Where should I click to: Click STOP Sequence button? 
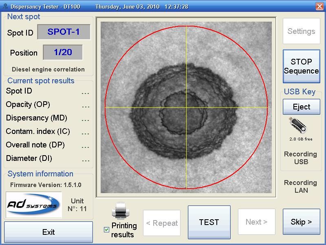click(301, 66)
